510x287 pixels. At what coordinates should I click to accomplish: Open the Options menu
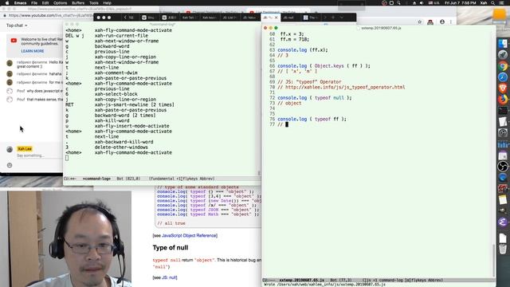[x=61, y=3]
